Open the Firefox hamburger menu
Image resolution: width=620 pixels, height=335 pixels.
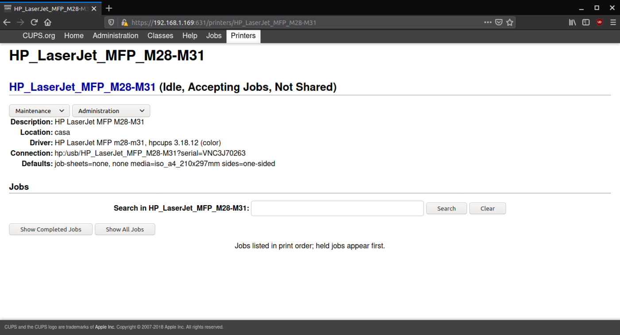coord(613,22)
